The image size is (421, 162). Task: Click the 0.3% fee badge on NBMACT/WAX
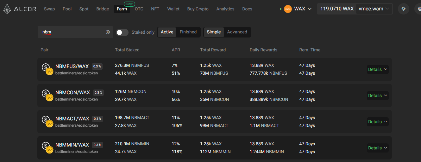point(97,119)
